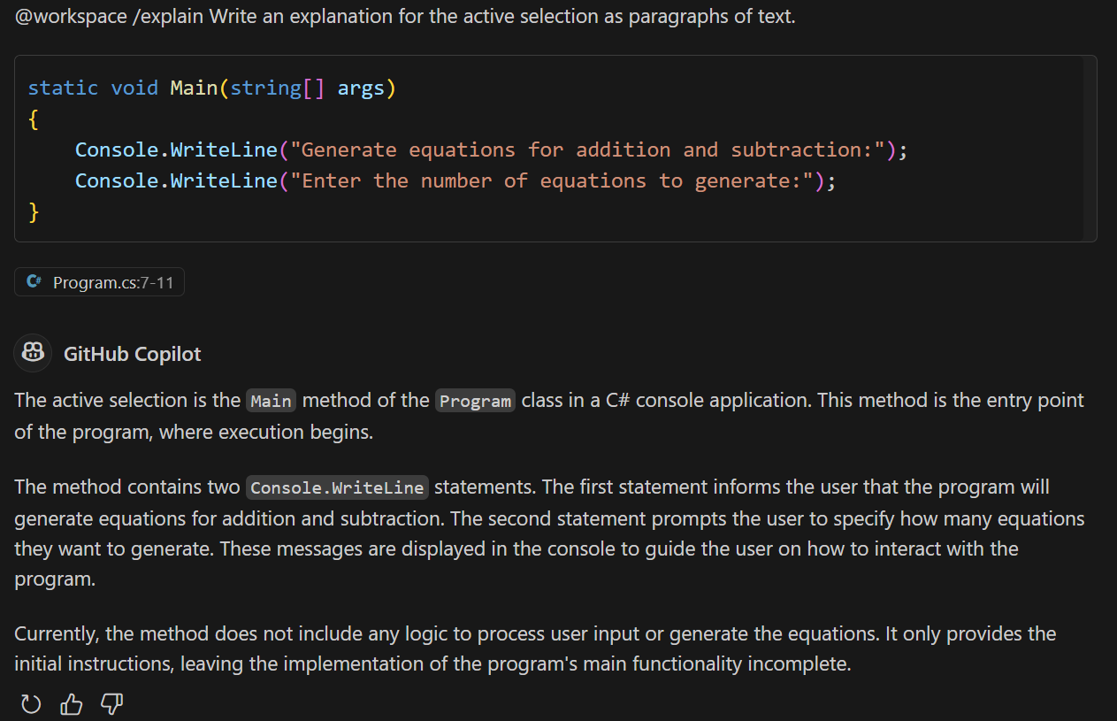The width and height of the screenshot is (1117, 721).
Task: Mark response with thumbs down
Action: pyautogui.click(x=111, y=704)
